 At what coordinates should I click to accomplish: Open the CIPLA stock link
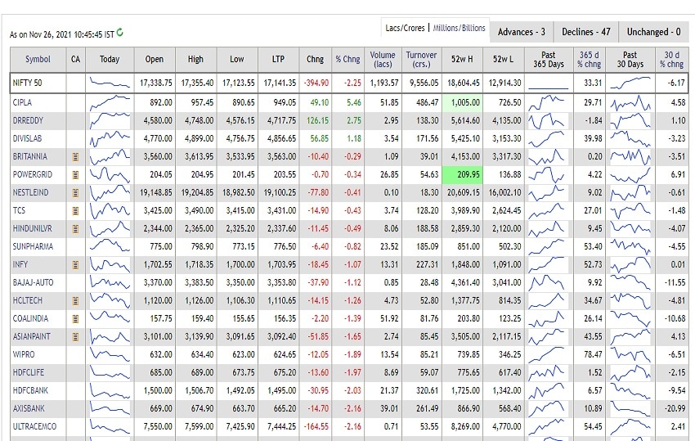[22, 102]
